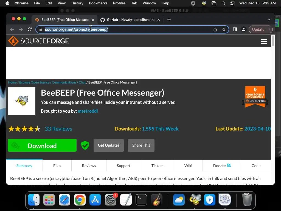Screen dimensions: 281x211
Task: Bookmark this page with the star icon
Action: click(x=224, y=29)
